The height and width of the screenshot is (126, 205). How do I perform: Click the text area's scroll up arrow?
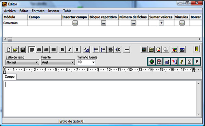(198, 84)
